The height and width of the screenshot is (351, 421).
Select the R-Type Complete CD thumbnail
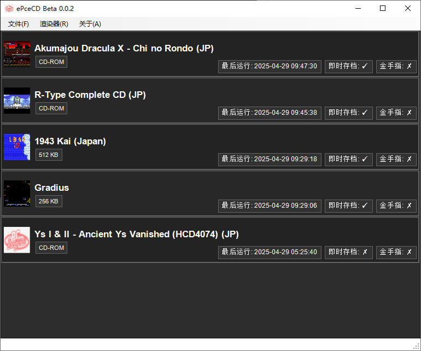point(17,101)
